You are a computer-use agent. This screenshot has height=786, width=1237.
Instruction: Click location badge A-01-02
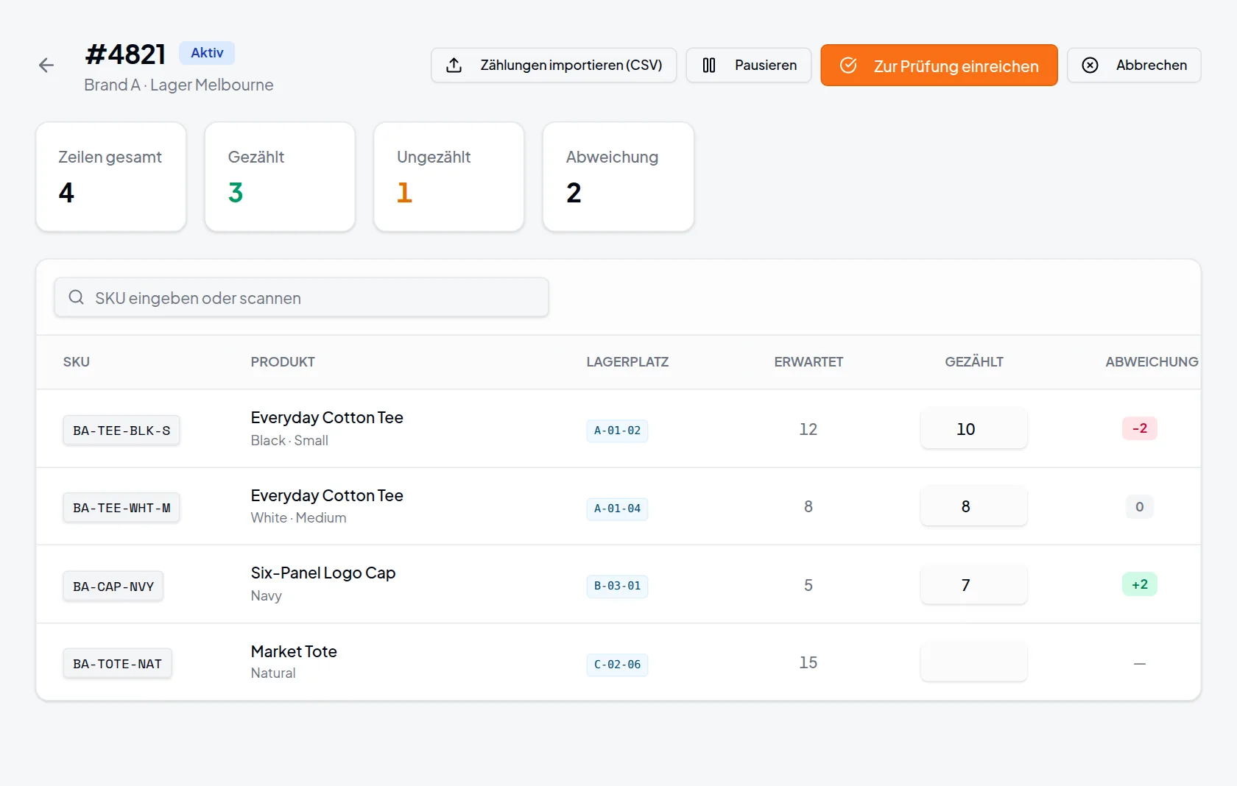click(617, 431)
